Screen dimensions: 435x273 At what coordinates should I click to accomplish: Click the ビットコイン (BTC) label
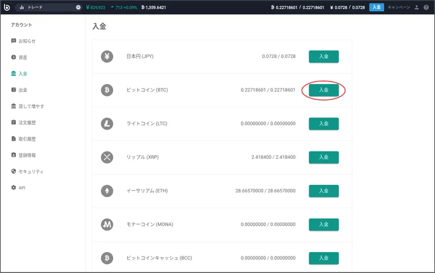[147, 90]
